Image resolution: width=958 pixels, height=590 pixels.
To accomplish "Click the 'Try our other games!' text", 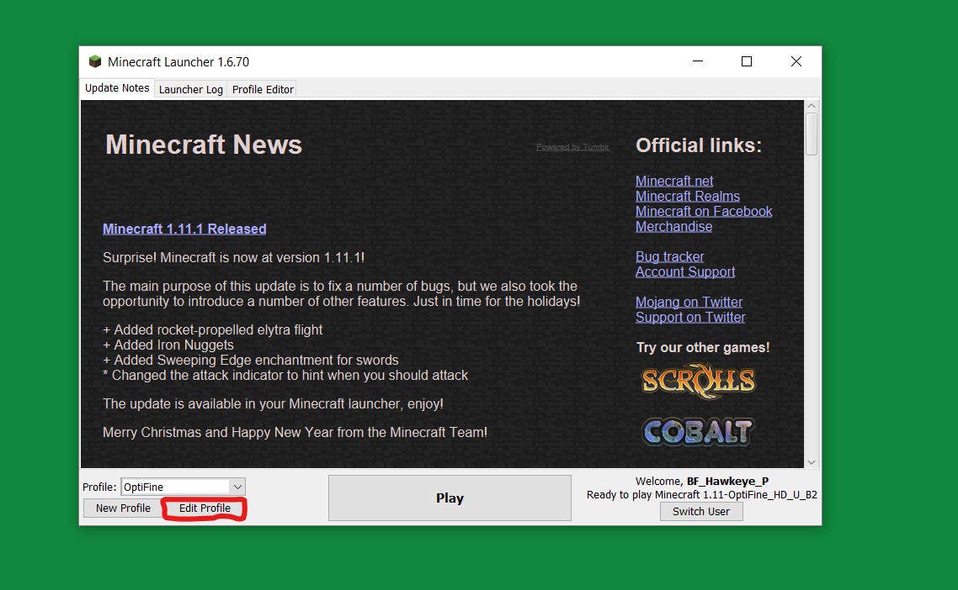I will 703,348.
